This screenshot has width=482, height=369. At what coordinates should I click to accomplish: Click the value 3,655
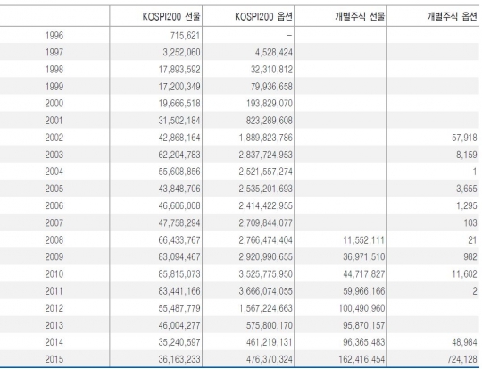click(466, 189)
